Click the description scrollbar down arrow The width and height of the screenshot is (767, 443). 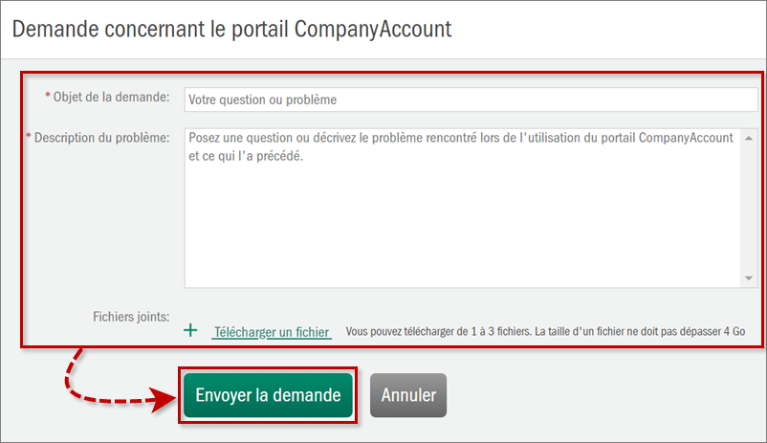point(749,278)
